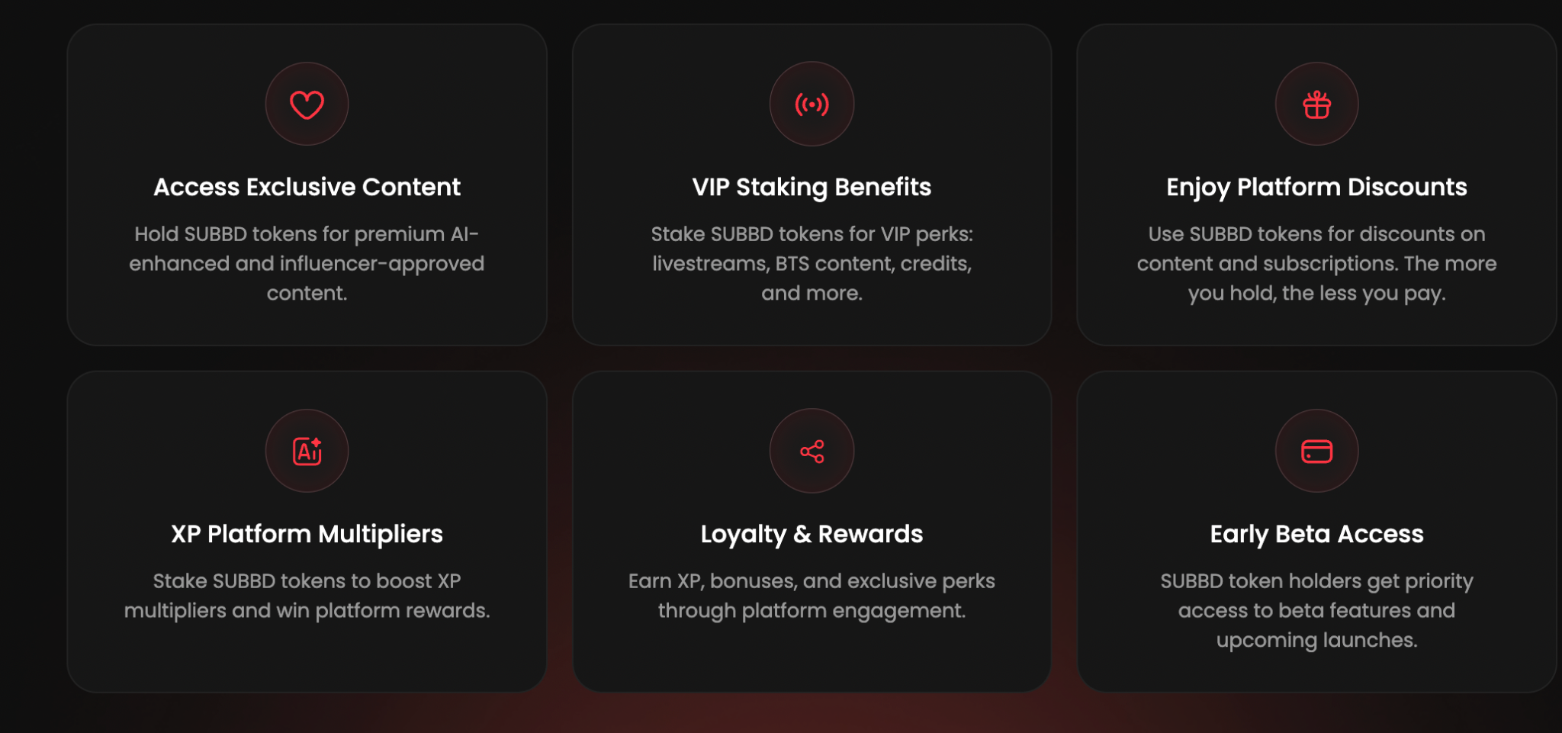
Task: Click the 'Earn XP, bonuses' description text
Action: [x=812, y=595]
